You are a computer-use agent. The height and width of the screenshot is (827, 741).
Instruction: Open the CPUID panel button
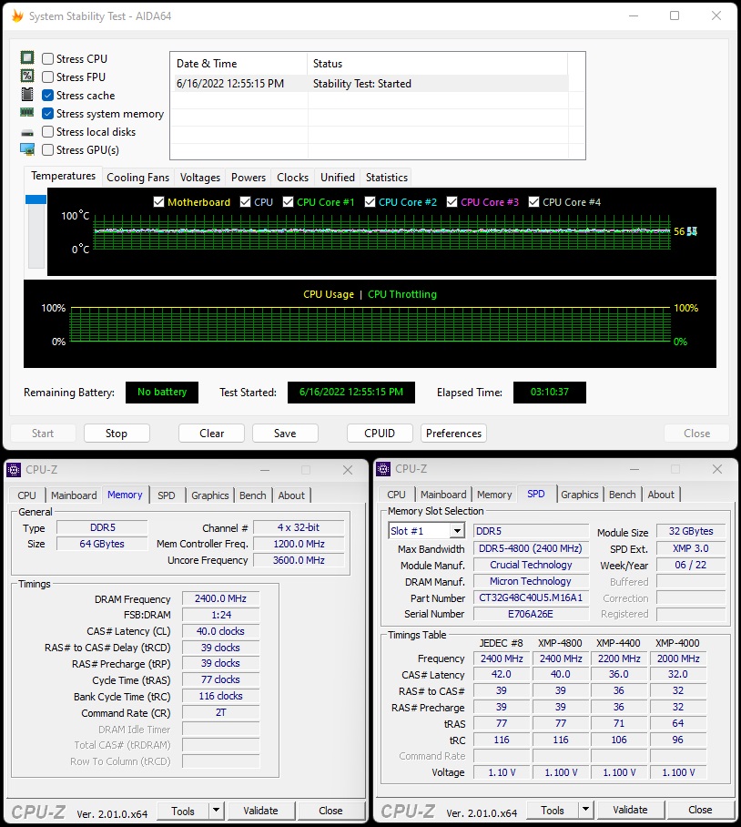[380, 434]
